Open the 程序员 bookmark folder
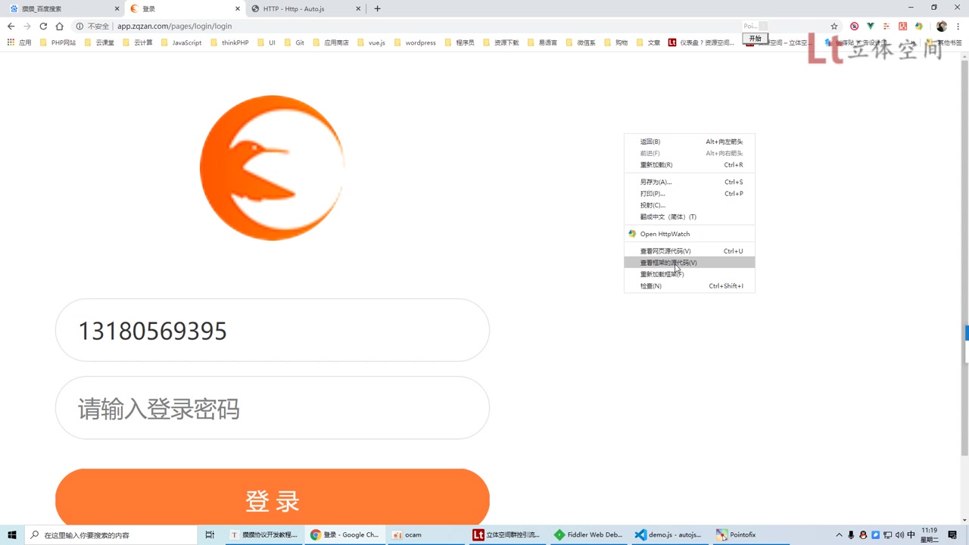 (460, 42)
